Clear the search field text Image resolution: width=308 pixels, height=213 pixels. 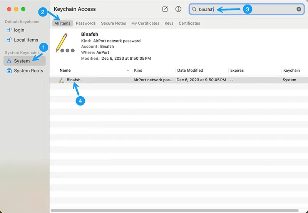click(299, 9)
